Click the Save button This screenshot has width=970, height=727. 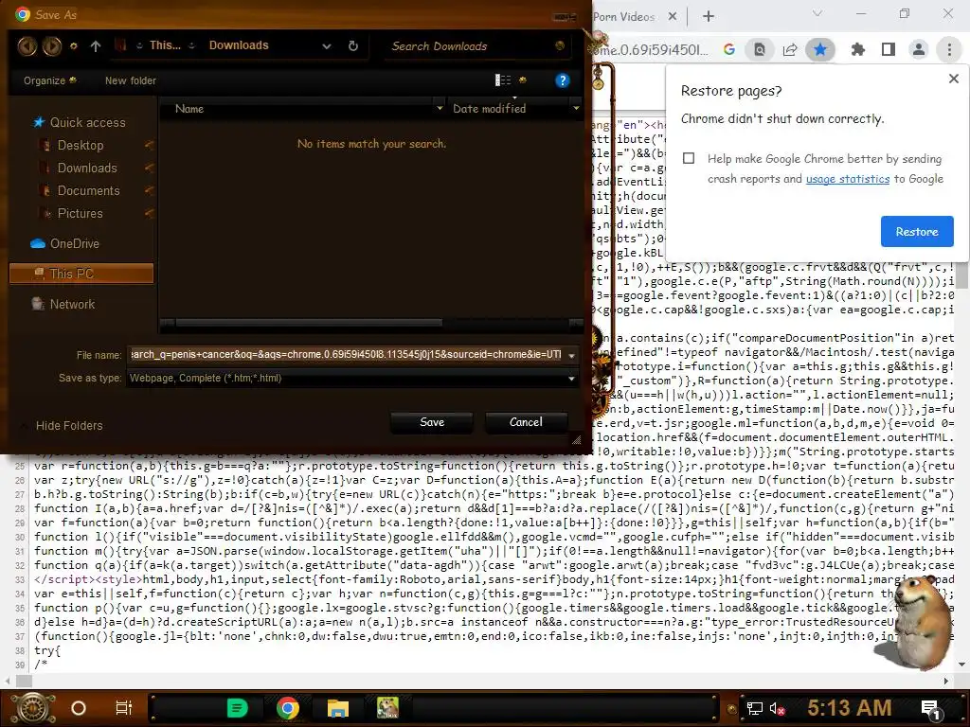[431, 422]
